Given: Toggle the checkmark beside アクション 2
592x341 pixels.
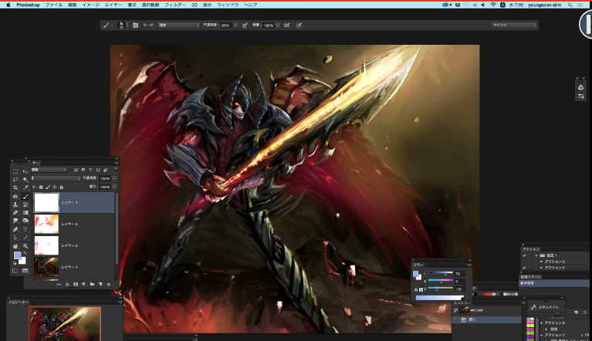Looking at the screenshot, I should (524, 268).
